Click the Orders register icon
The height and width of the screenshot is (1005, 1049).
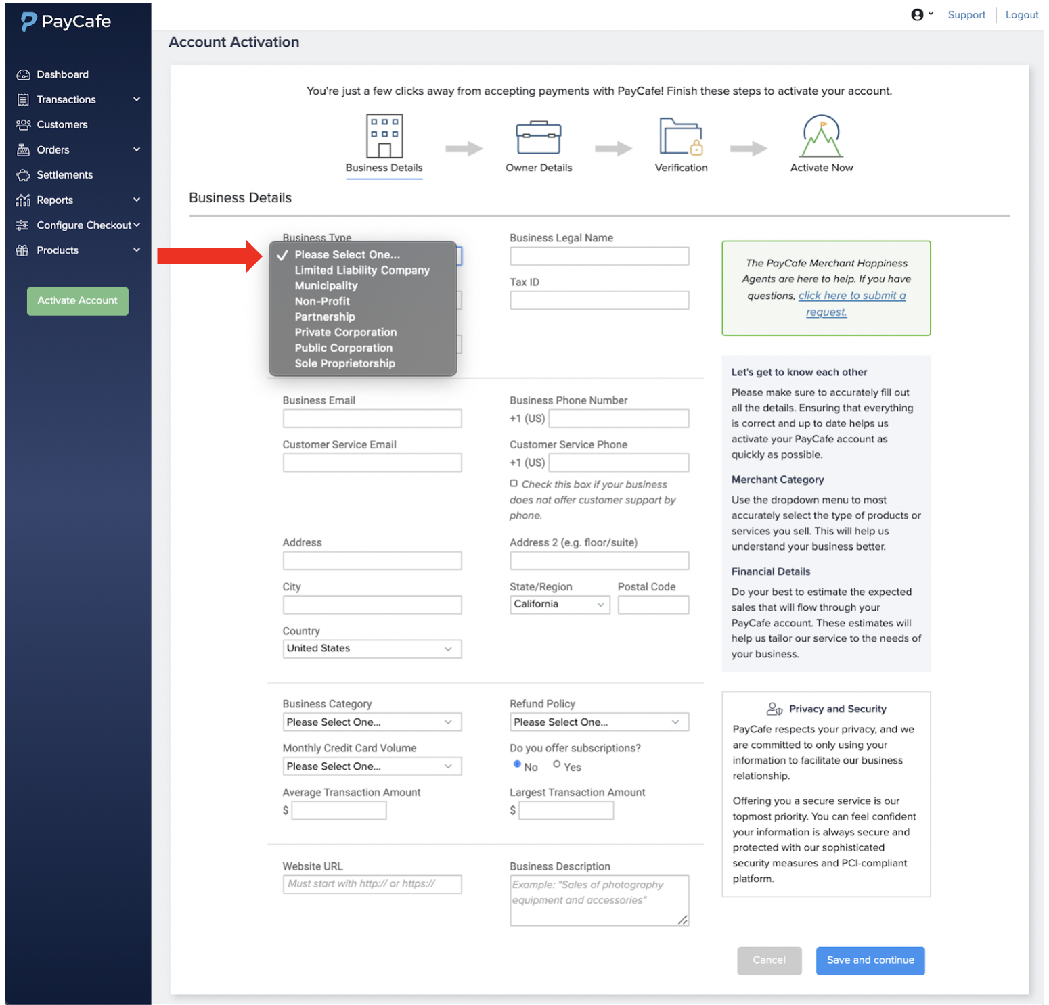click(23, 150)
